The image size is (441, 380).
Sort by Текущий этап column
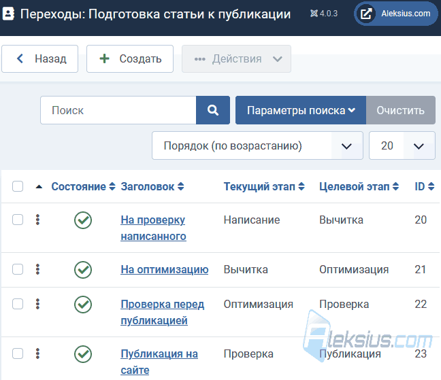point(264,186)
